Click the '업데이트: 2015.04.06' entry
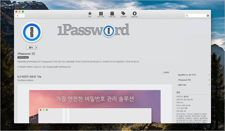The height and width of the screenshot is (131, 225). [x=185, y=100]
